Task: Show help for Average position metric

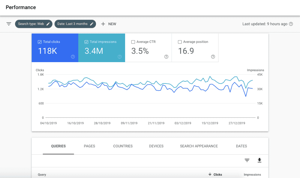Action: pos(213,57)
